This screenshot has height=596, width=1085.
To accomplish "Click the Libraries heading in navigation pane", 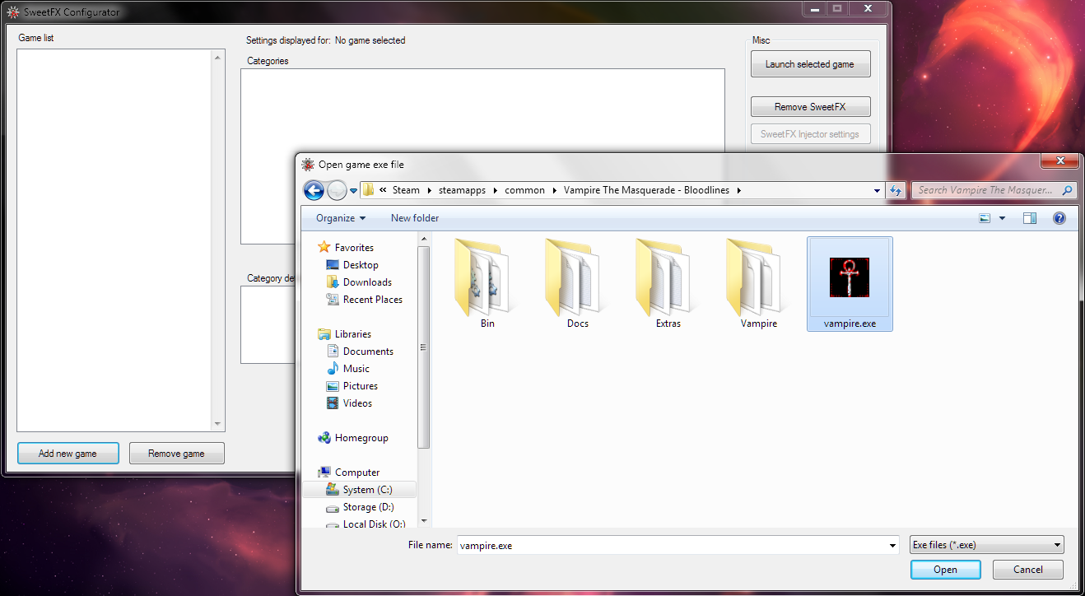I will (344, 334).
